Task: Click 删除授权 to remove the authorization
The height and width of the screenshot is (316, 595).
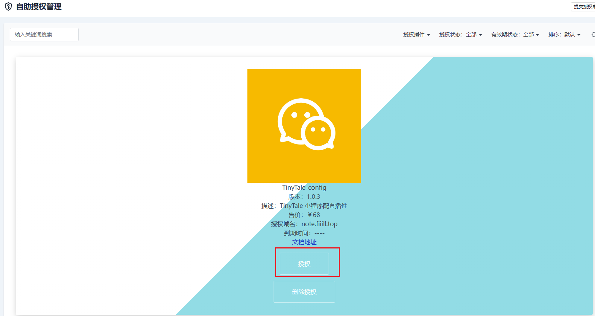Action: pos(304,292)
